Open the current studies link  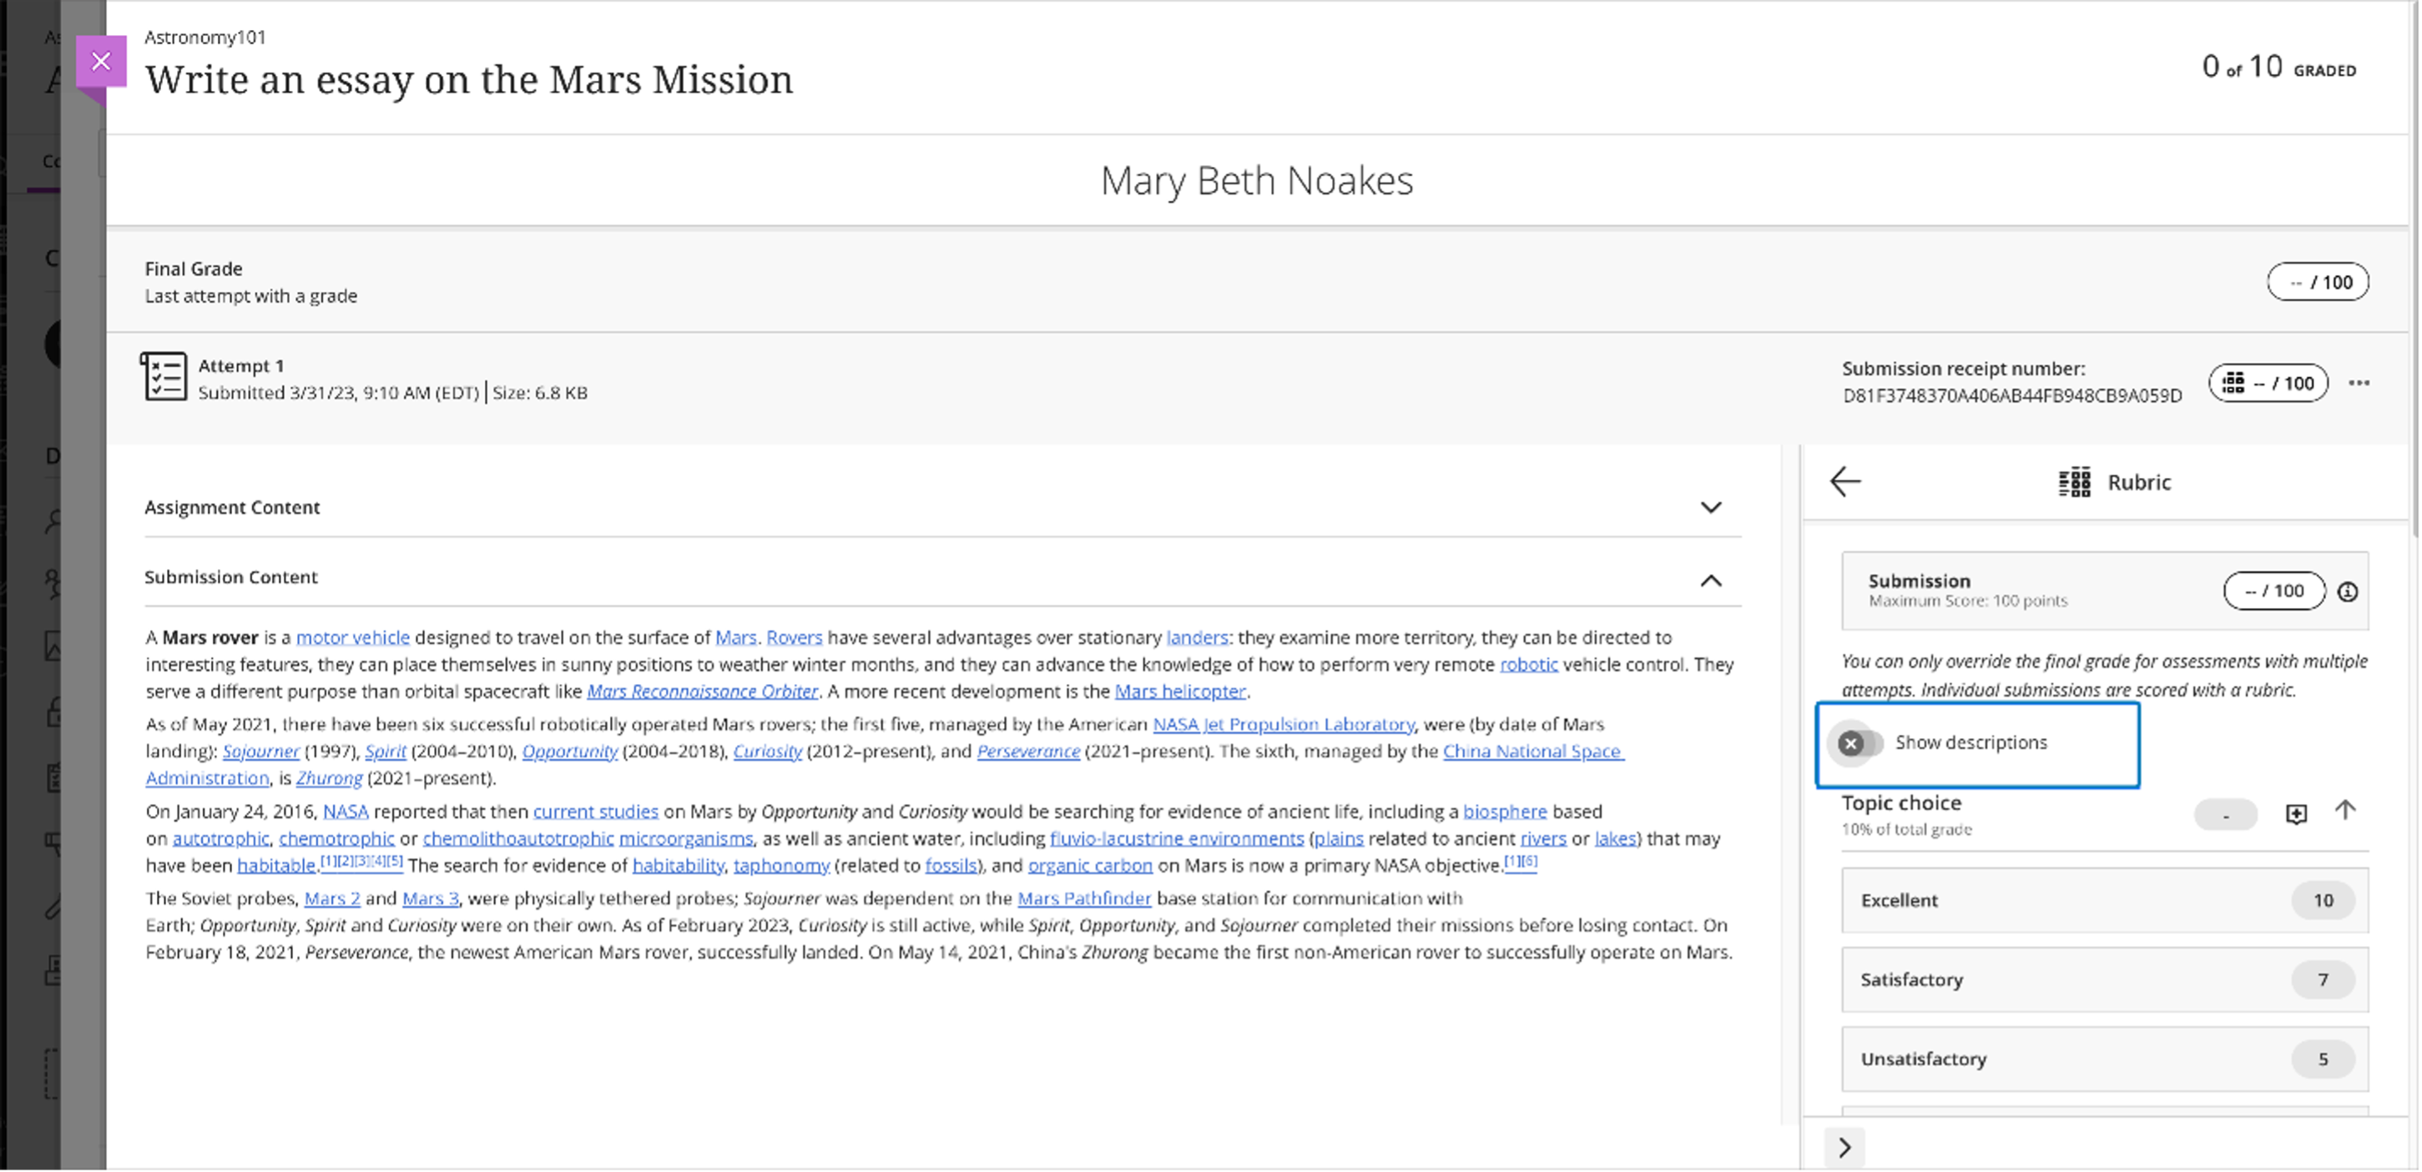(595, 811)
